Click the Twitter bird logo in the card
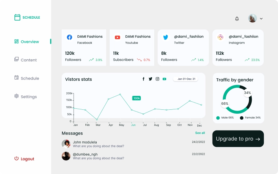The width and height of the screenshot is (278, 174). pyautogui.click(x=165, y=37)
